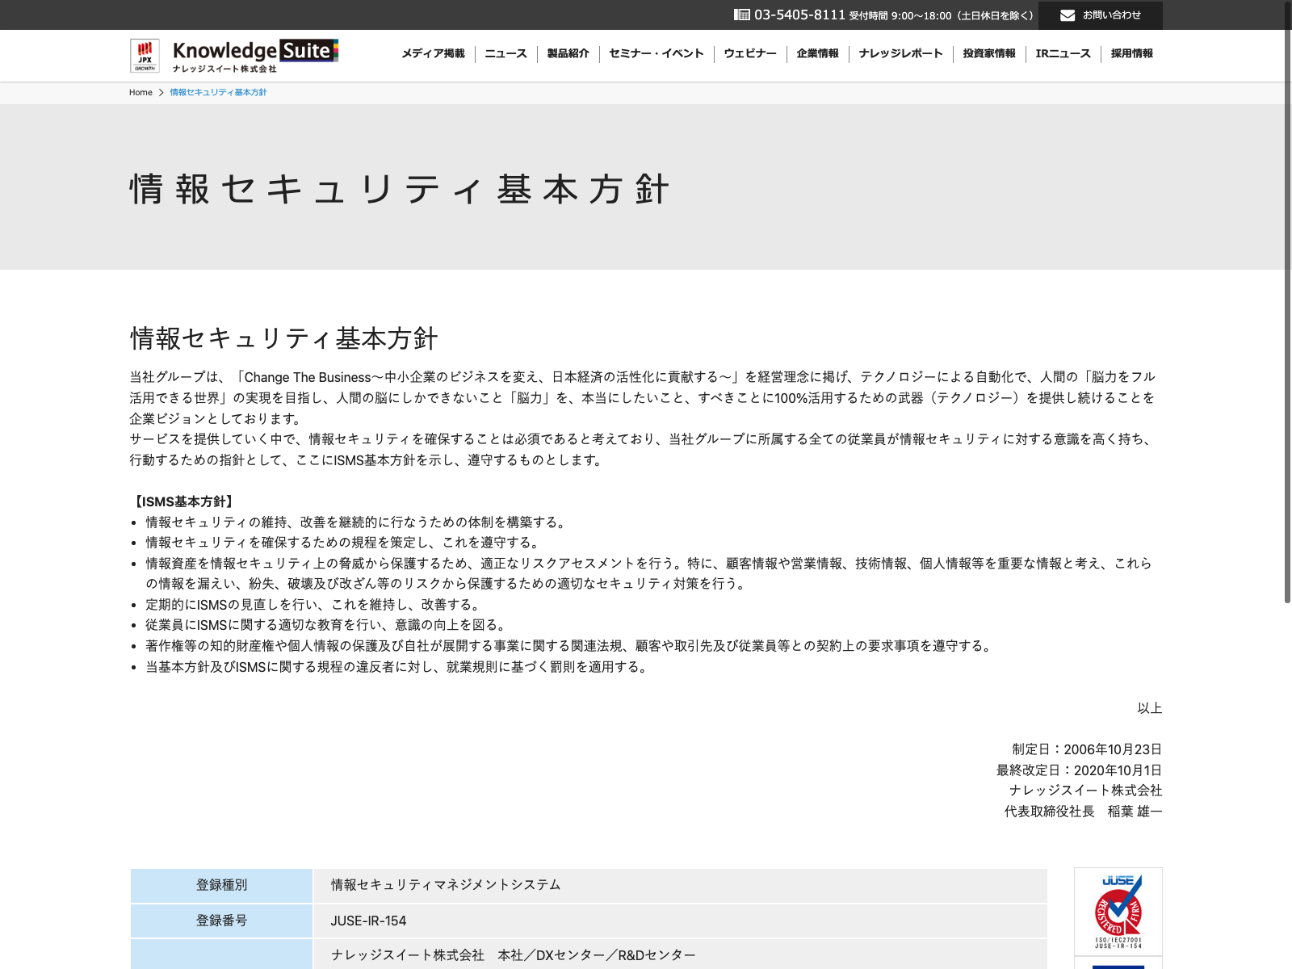
Task: Open the ナレッジレポート menu item
Action: pyautogui.click(x=900, y=54)
